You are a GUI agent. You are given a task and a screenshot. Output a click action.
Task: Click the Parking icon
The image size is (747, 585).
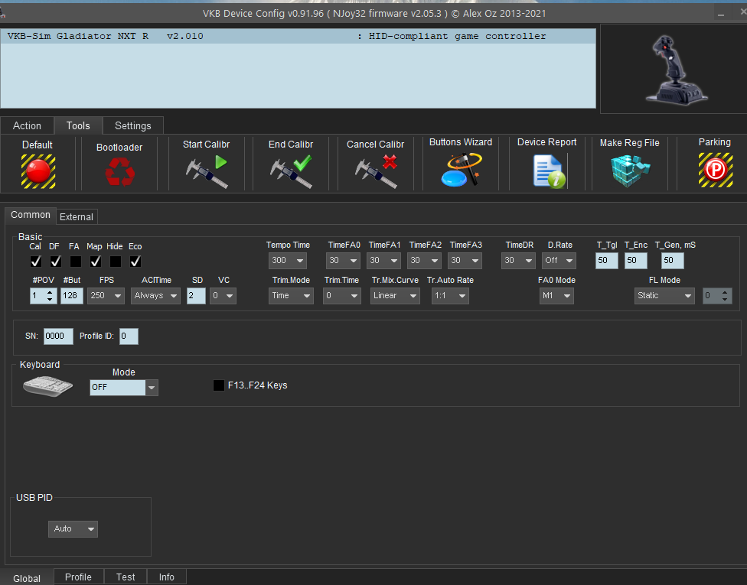[715, 170]
